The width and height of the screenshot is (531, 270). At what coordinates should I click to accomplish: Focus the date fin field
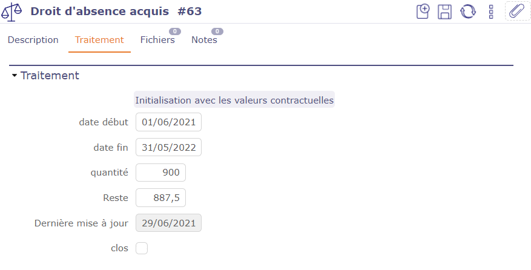coord(168,148)
